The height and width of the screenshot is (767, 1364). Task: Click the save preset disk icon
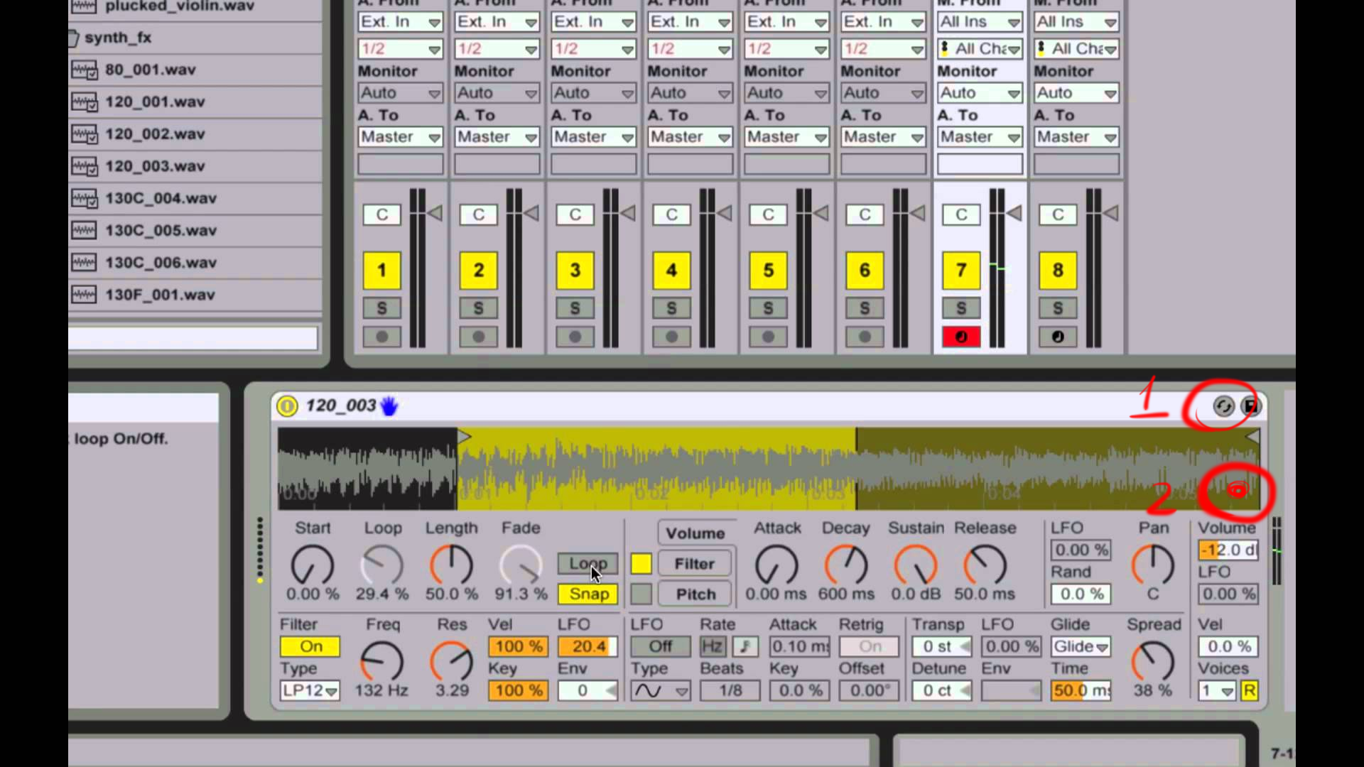(x=1250, y=406)
